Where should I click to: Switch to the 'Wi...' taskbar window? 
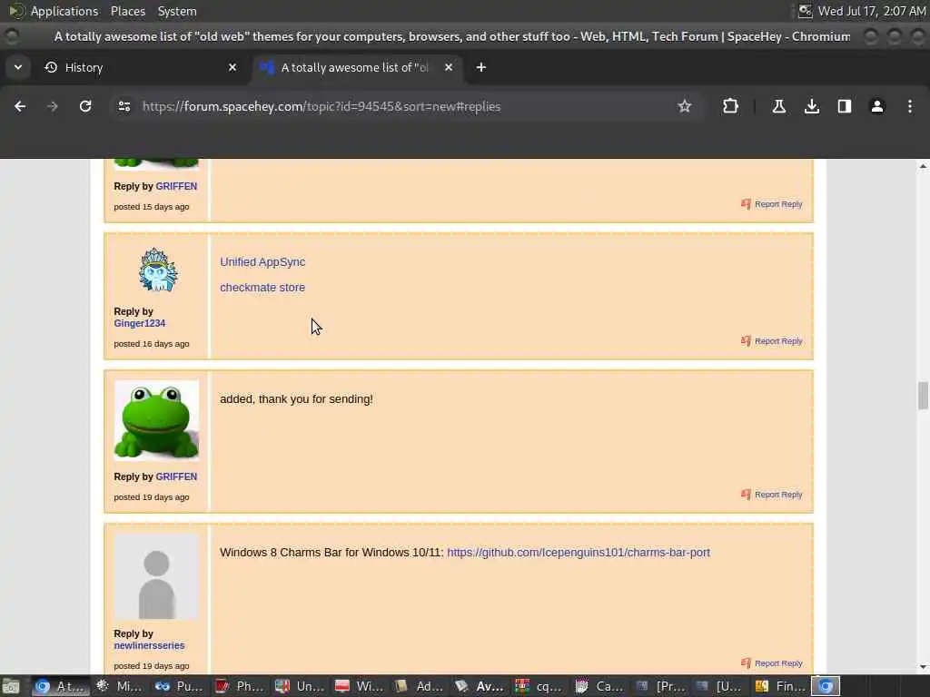pyautogui.click(x=360, y=686)
